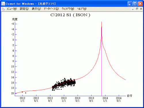Click the 光度 magnitude axis label
Image resolution: width=144 pixels, height=108 pixels.
coord(15,19)
